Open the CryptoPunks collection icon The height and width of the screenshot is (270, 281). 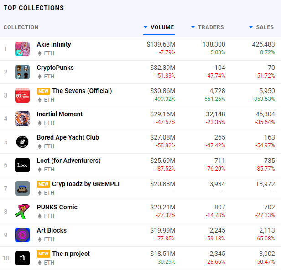(x=22, y=72)
